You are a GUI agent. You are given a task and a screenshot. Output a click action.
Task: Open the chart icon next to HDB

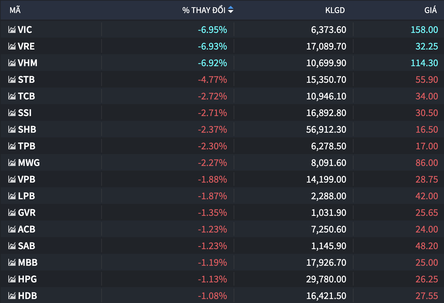tap(12, 296)
